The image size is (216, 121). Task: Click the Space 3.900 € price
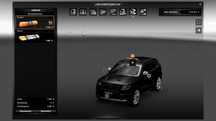(x=49, y=41)
